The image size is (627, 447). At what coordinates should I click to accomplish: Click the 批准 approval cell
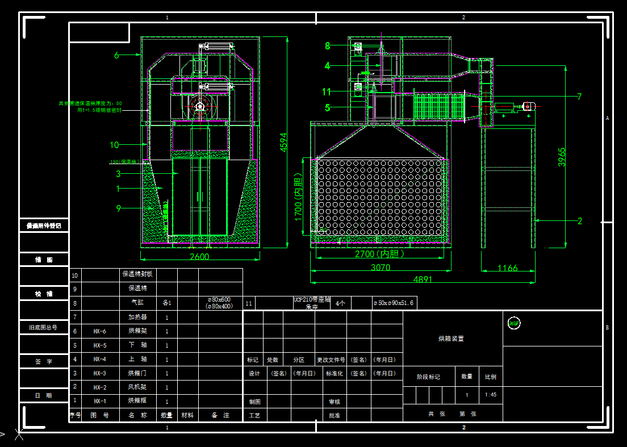(x=335, y=416)
